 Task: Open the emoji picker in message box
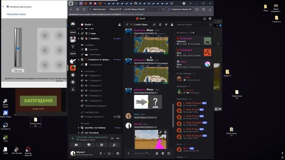click(163, 153)
